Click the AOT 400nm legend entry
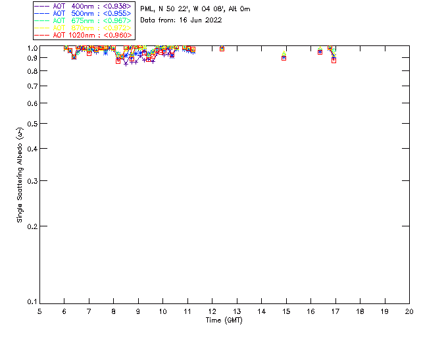The width and height of the screenshot is (421, 337). [83, 6]
